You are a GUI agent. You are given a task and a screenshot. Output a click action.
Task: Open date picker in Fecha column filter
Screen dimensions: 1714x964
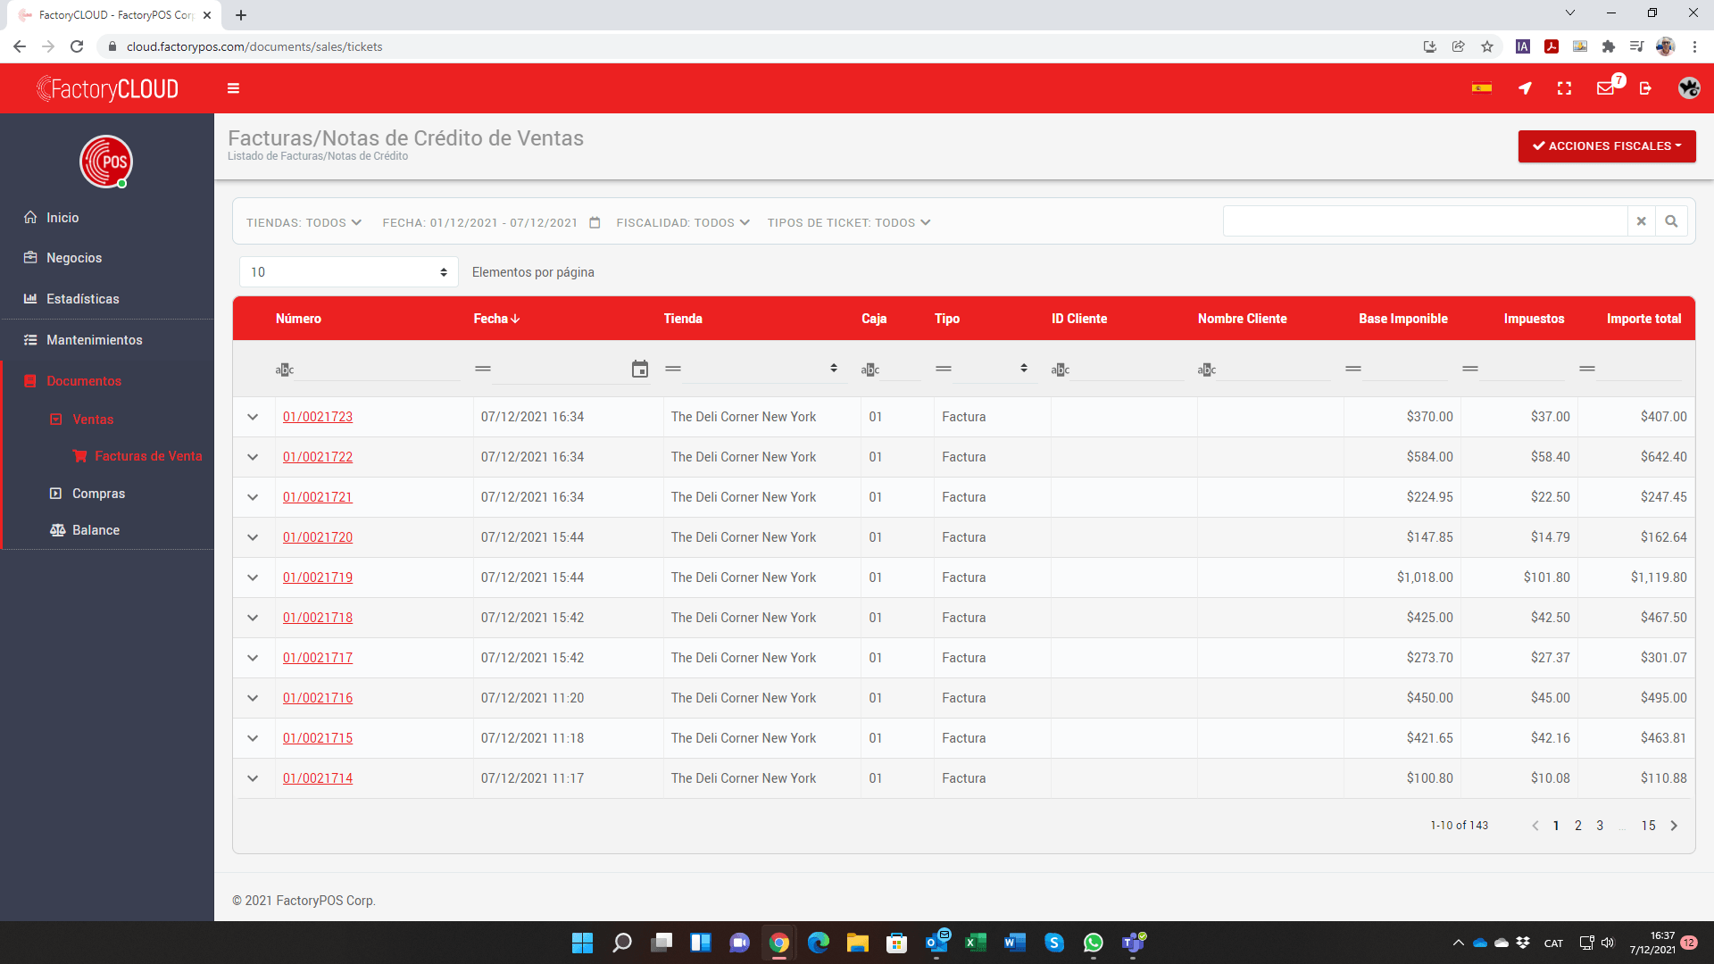[640, 370]
